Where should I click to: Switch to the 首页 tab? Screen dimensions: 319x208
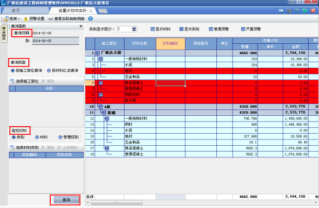click(x=16, y=10)
